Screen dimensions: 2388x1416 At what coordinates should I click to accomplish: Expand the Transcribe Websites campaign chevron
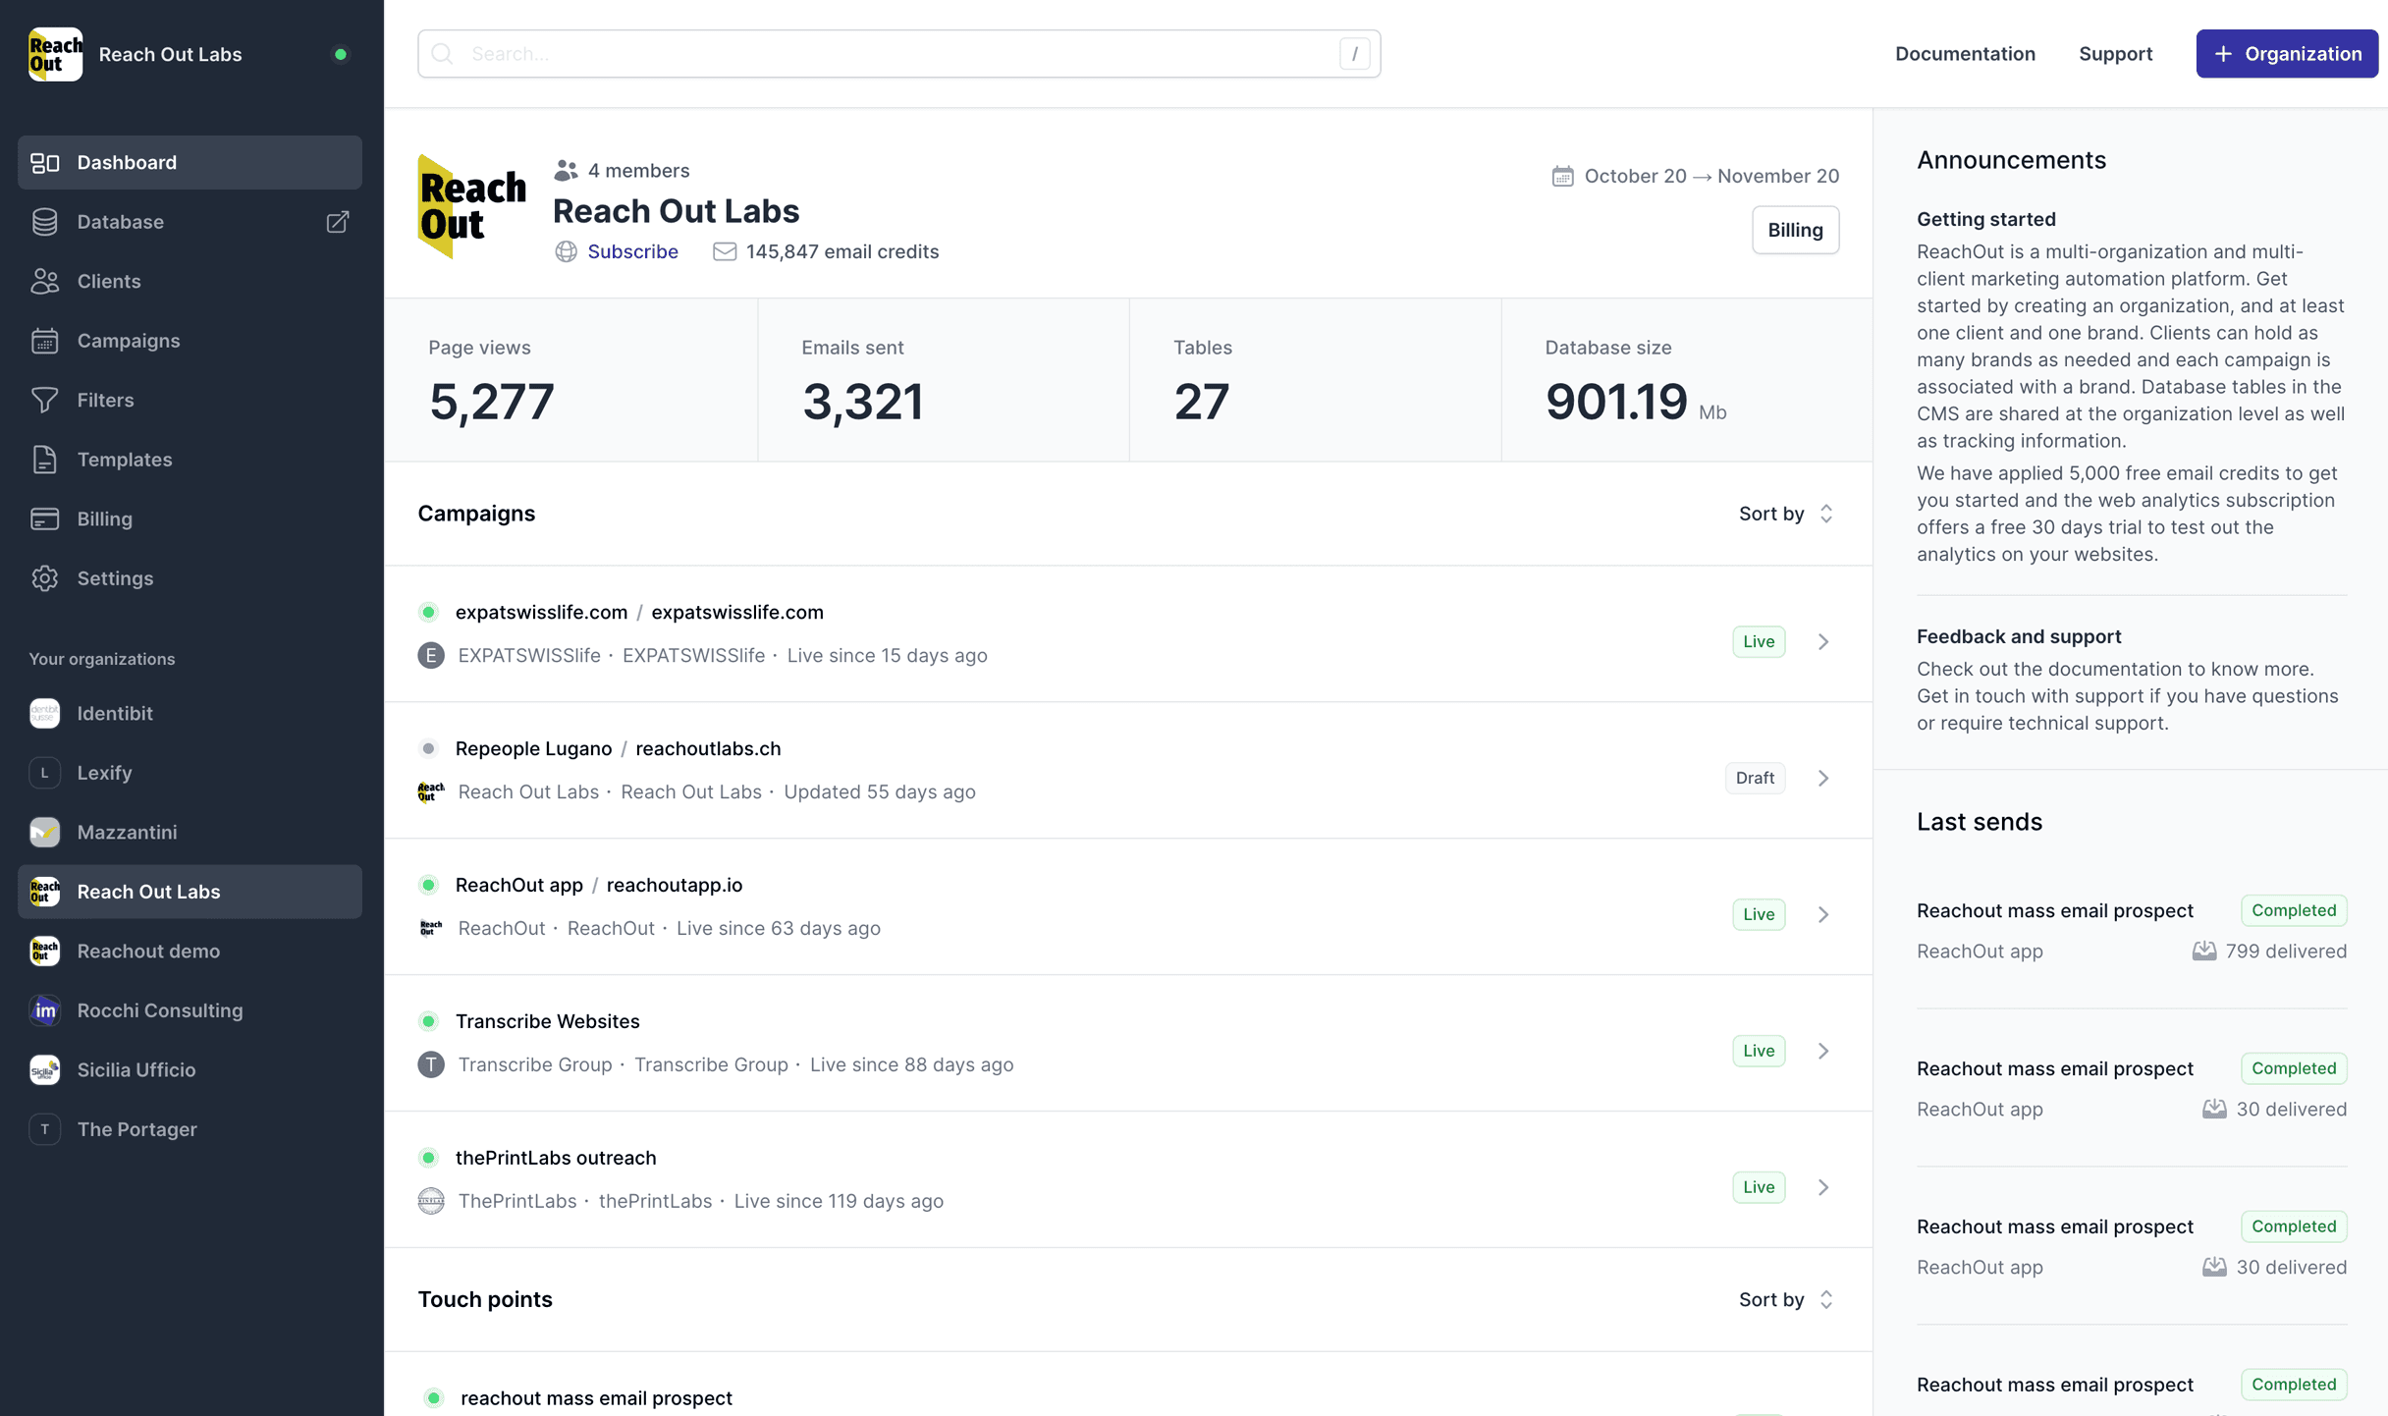[x=1823, y=1051]
